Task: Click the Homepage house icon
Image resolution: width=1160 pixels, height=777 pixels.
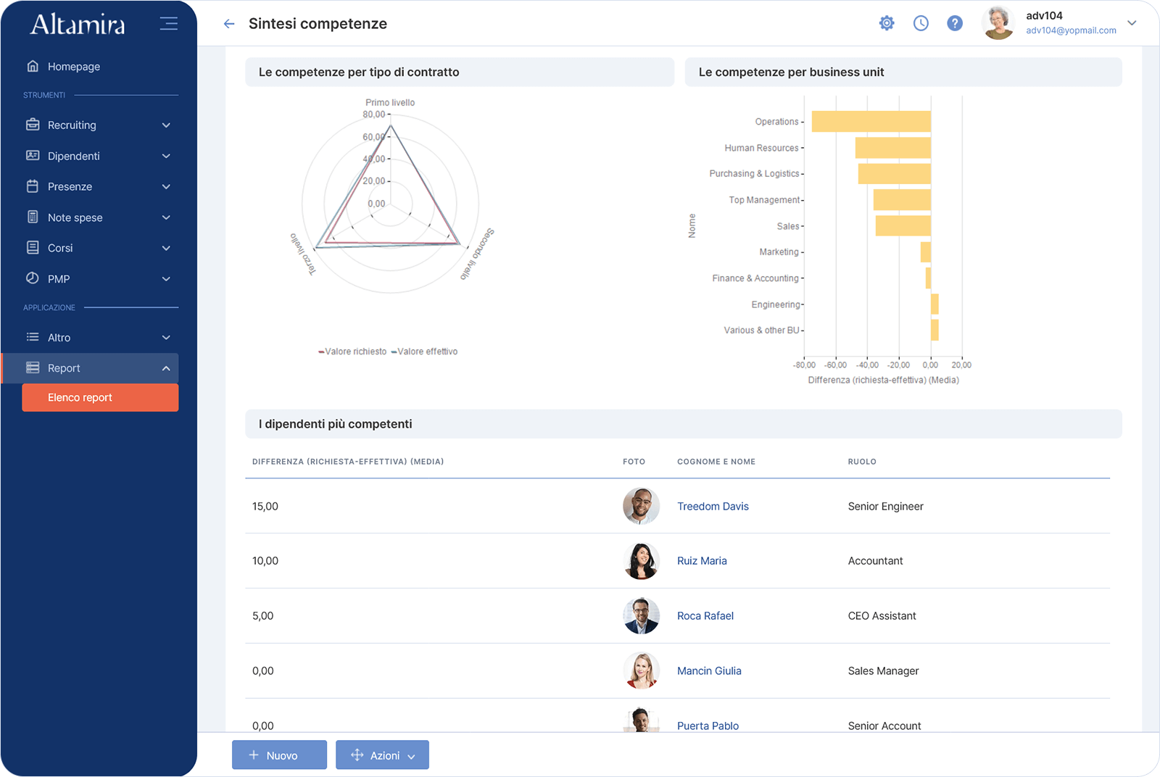Action: tap(33, 66)
